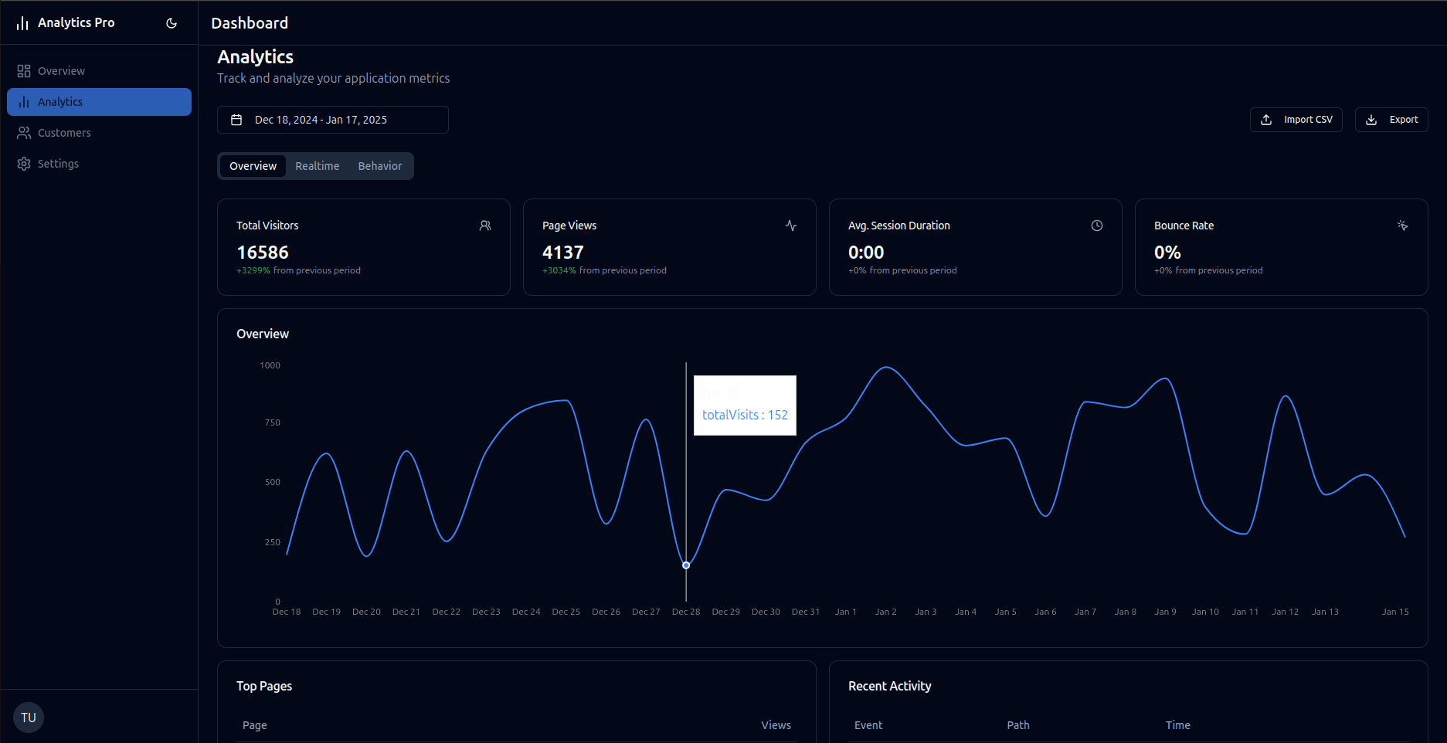This screenshot has height=743, width=1447.
Task: Switch to the Behavior tab
Action: tap(379, 165)
